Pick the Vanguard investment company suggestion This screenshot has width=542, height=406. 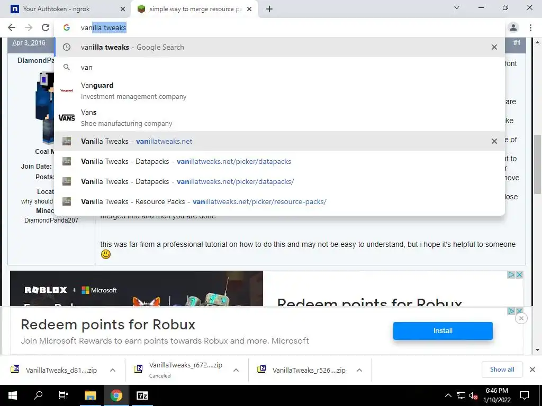coord(279,91)
